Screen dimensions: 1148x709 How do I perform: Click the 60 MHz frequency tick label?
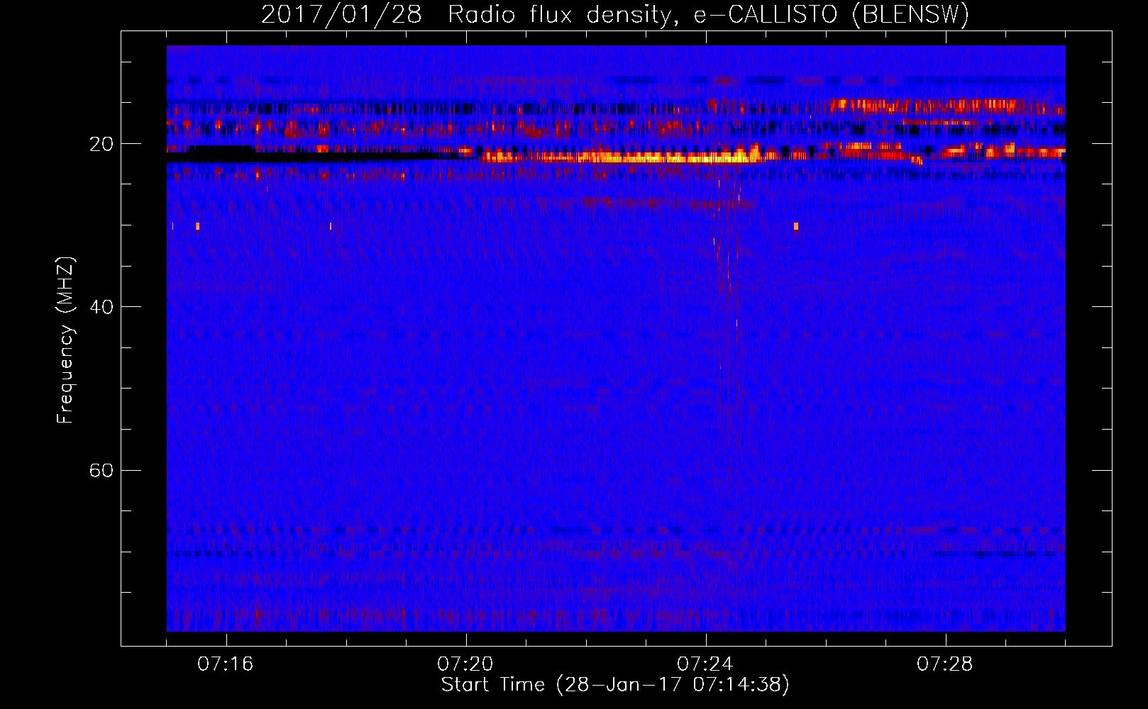[101, 470]
